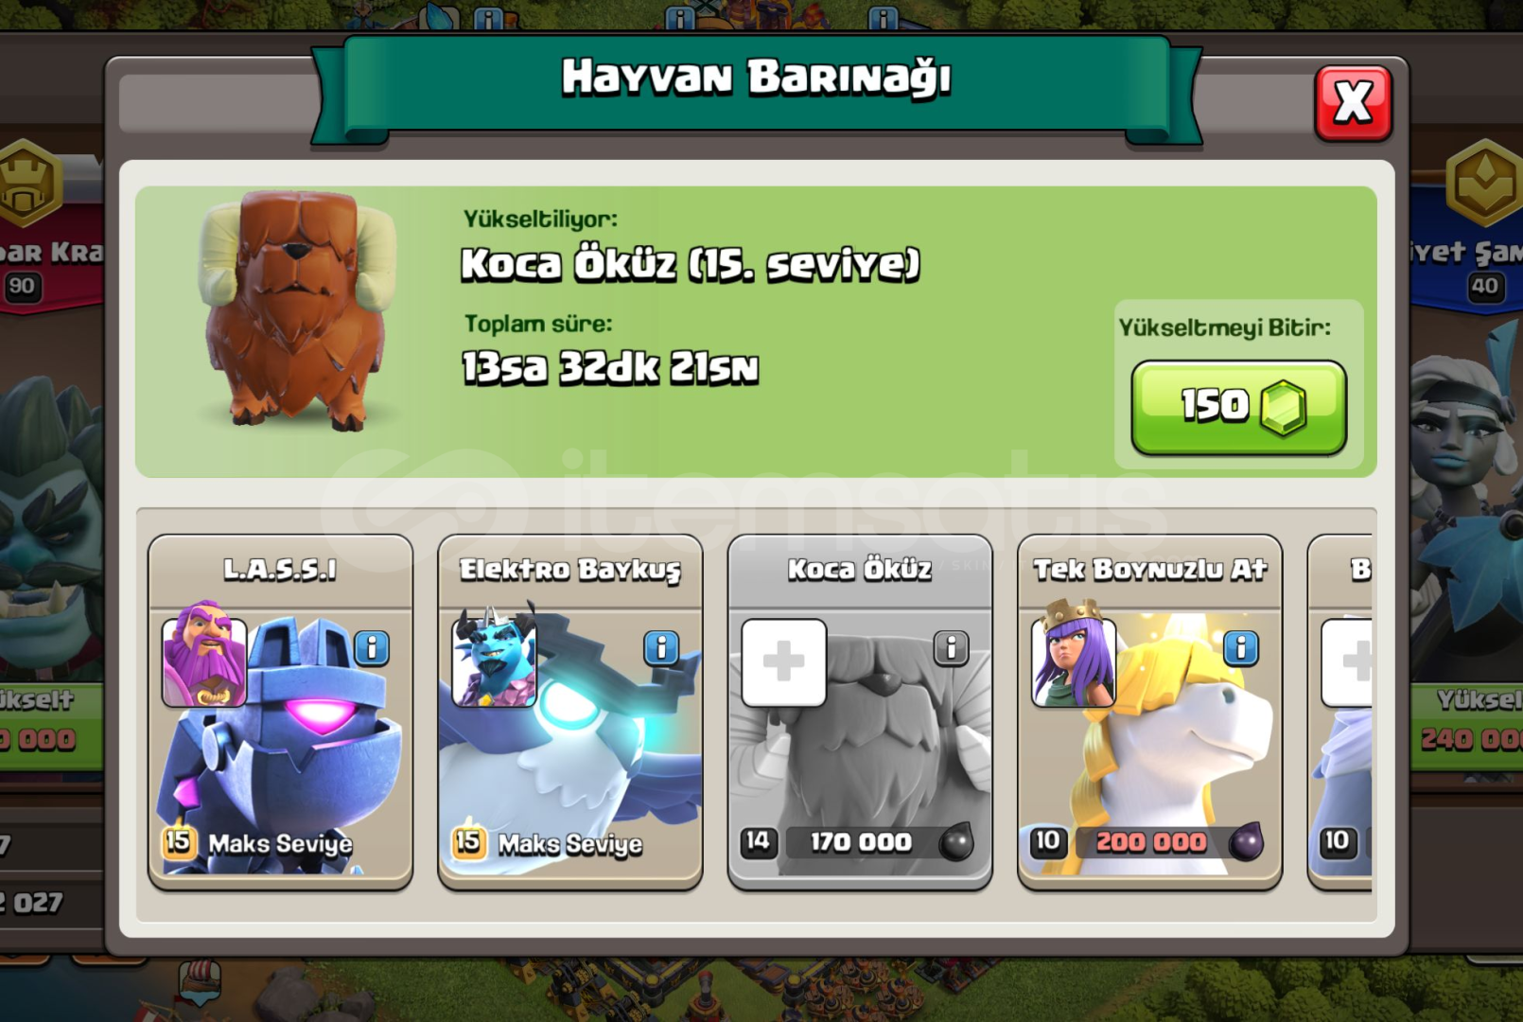Select the Elektro Baykuş pet card
Screen dimensions: 1523x1022
(x=569, y=712)
